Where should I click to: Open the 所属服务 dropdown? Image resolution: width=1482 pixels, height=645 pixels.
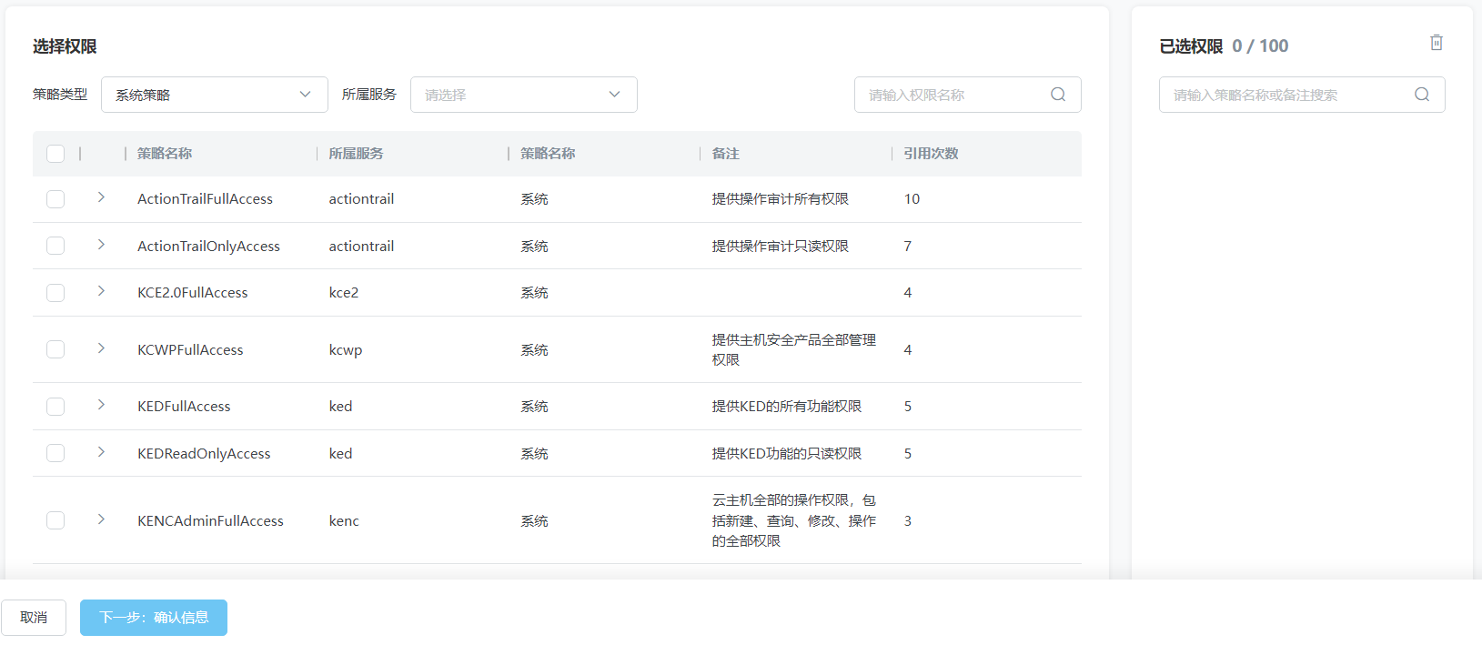tap(523, 95)
